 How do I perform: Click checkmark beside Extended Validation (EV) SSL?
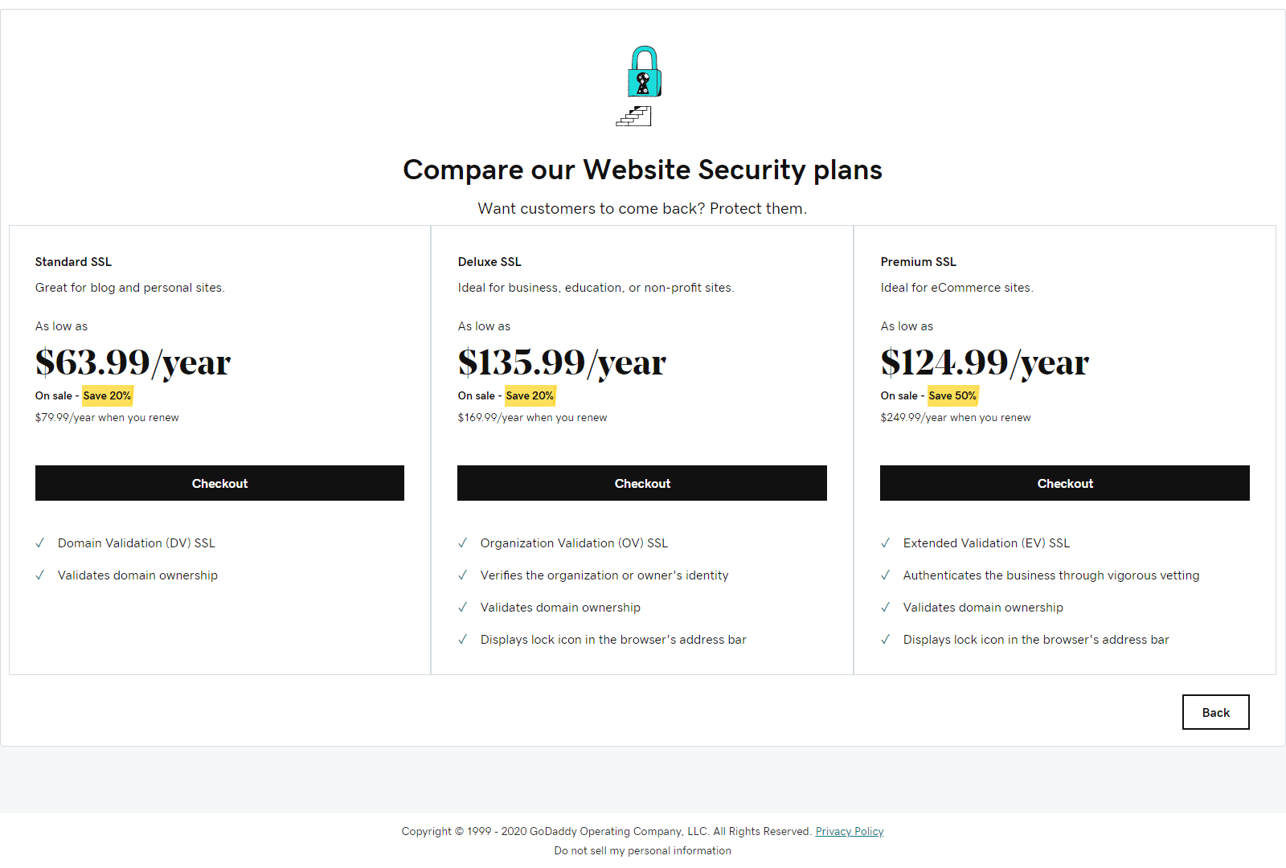click(886, 543)
